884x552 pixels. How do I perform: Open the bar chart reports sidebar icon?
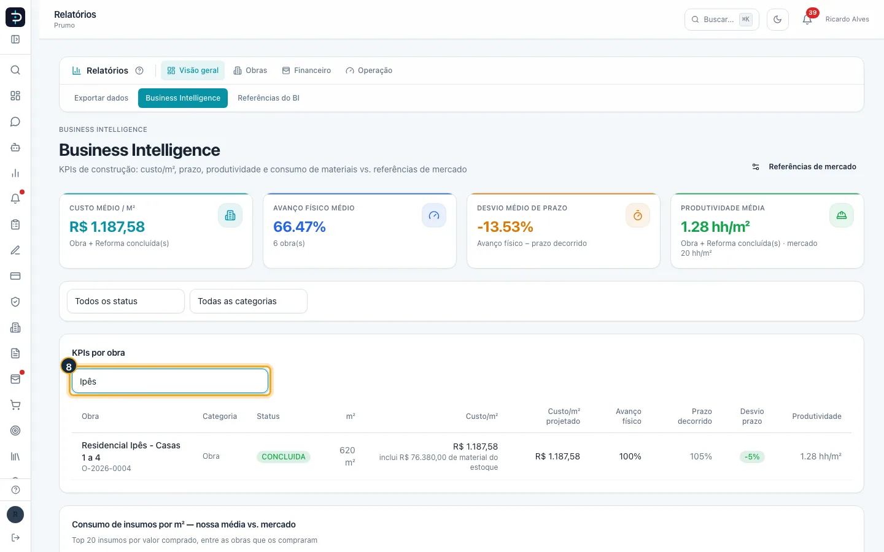pos(15,173)
